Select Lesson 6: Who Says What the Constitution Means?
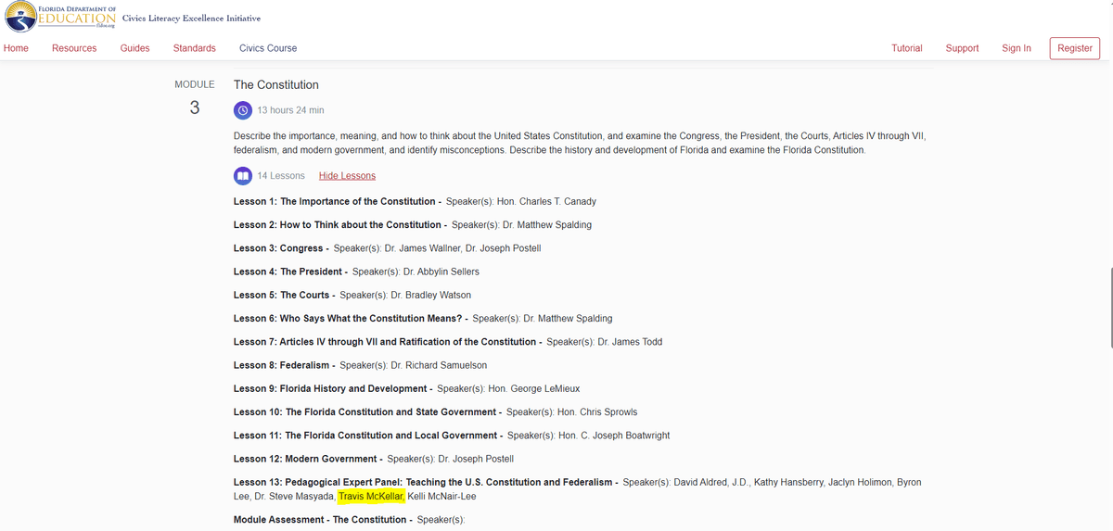This screenshot has height=531, width=1113. 347,318
